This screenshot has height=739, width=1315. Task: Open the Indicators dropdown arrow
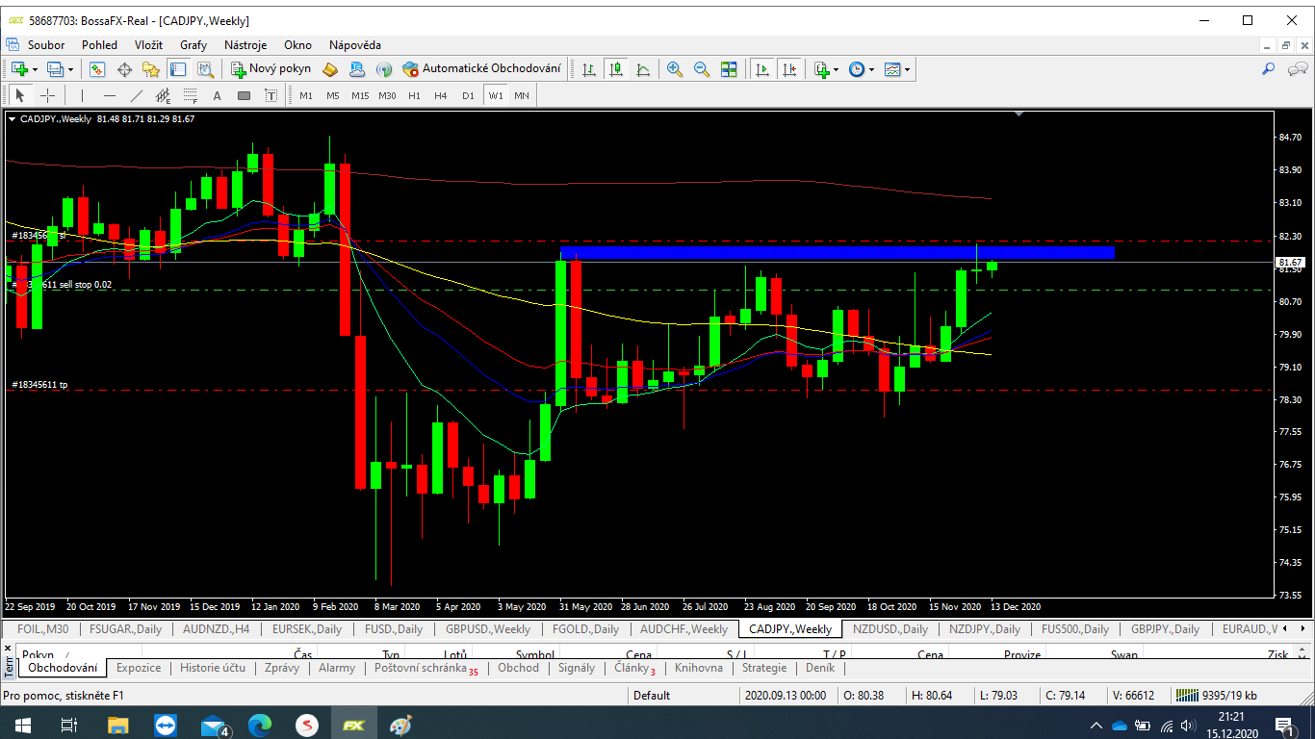point(837,69)
